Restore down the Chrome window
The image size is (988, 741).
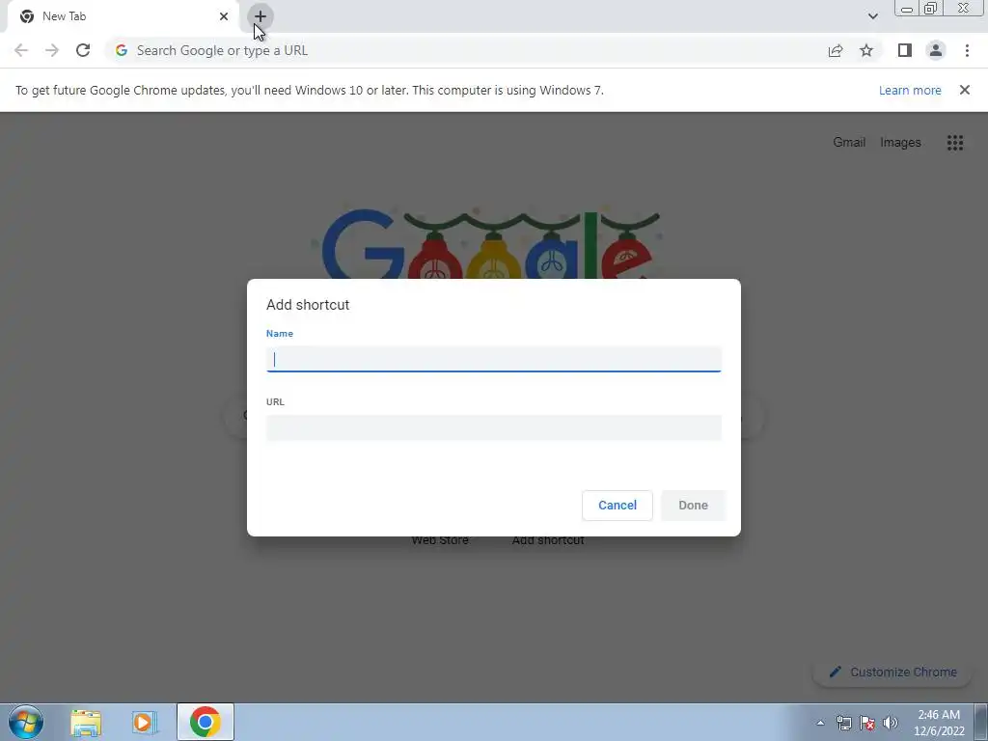(x=930, y=9)
